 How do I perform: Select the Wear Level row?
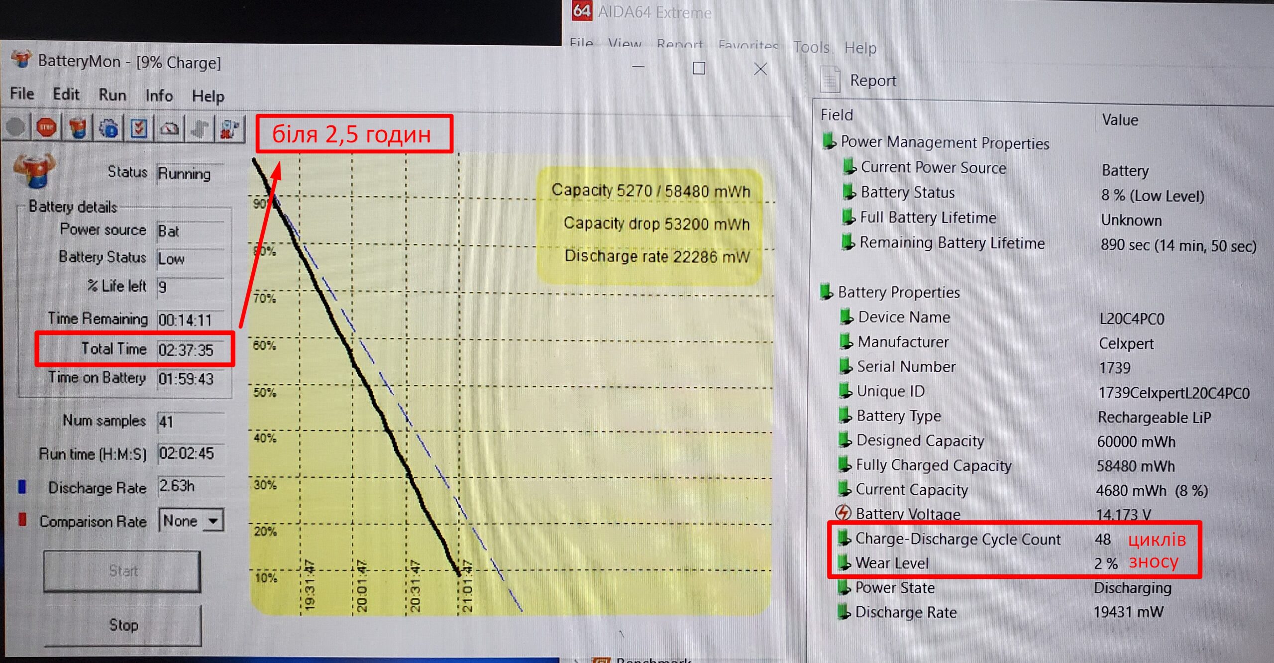pos(892,563)
